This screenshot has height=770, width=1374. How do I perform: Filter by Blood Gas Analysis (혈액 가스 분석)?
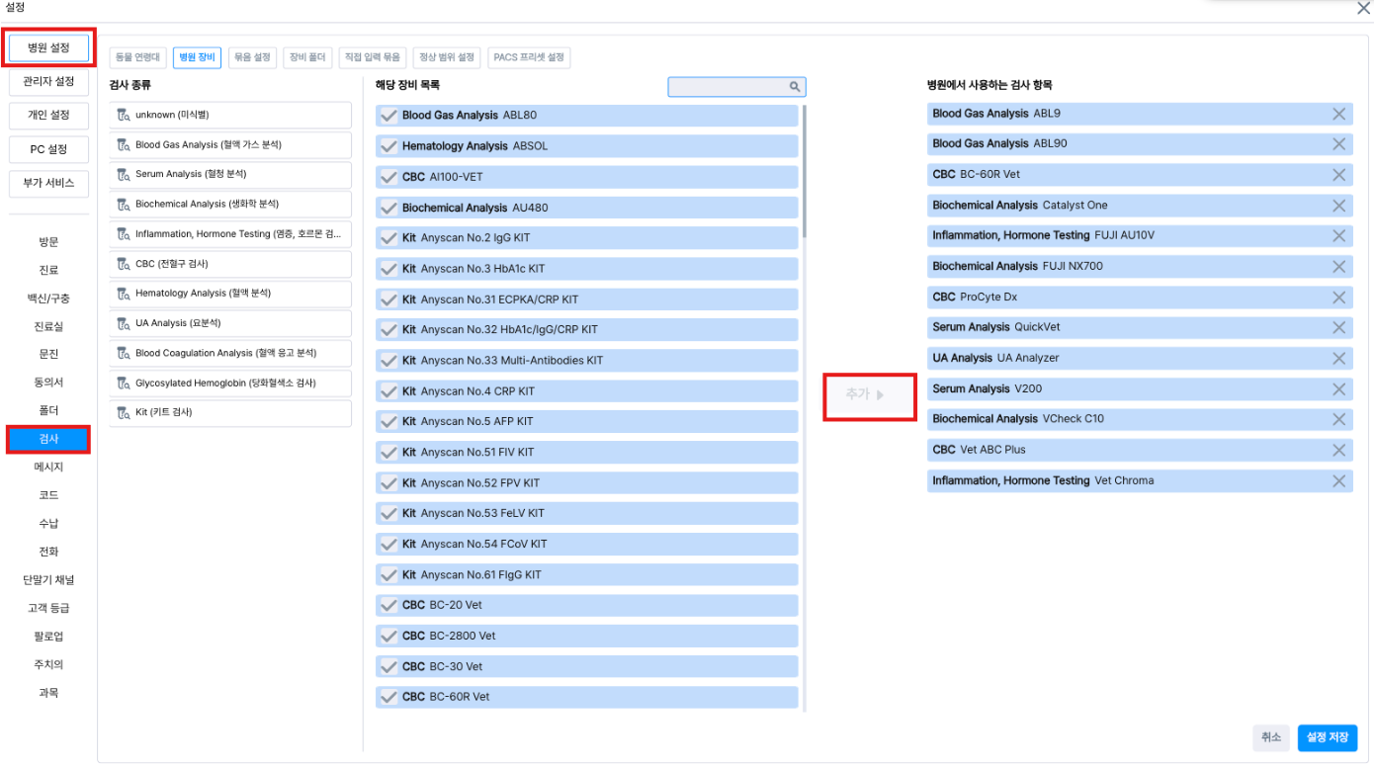230,144
